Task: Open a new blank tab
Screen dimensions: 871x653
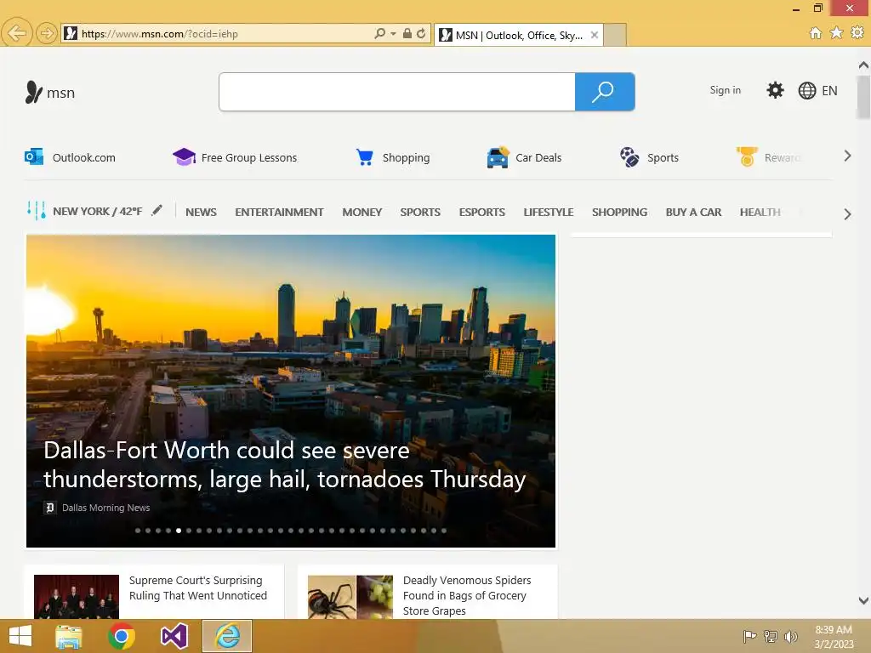Action: pos(615,34)
